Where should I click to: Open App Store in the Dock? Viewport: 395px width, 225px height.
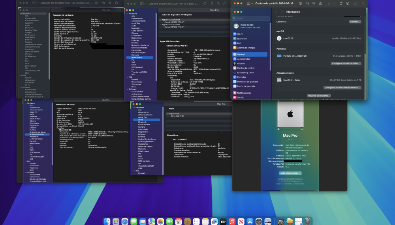pos(250,221)
